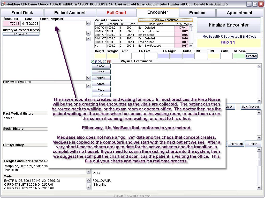Viewport: 265px width, 198px height.
Task: Click up arrow of Chief Complaint scrollbar
Action: click(x=88, y=23)
